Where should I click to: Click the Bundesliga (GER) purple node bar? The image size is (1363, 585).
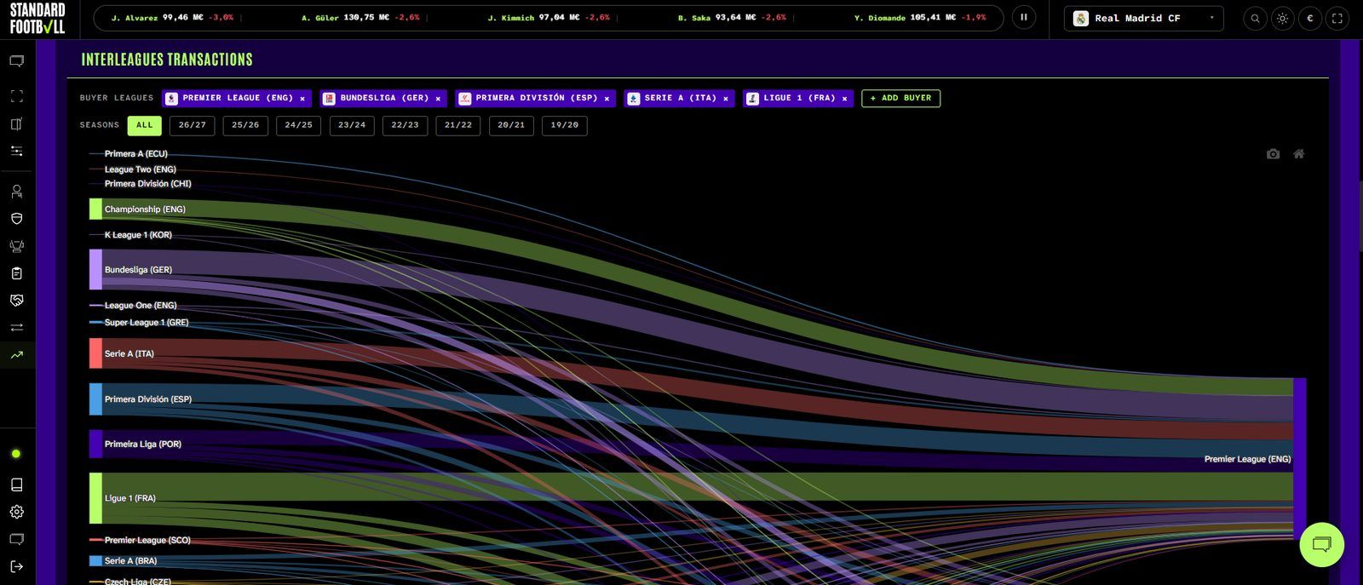[95, 269]
